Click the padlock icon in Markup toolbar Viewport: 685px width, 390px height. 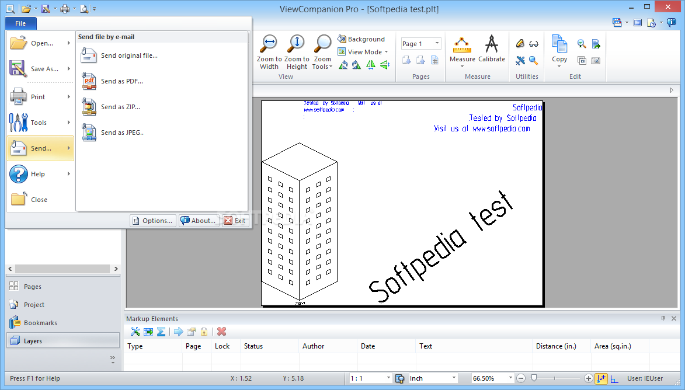pyautogui.click(x=204, y=332)
